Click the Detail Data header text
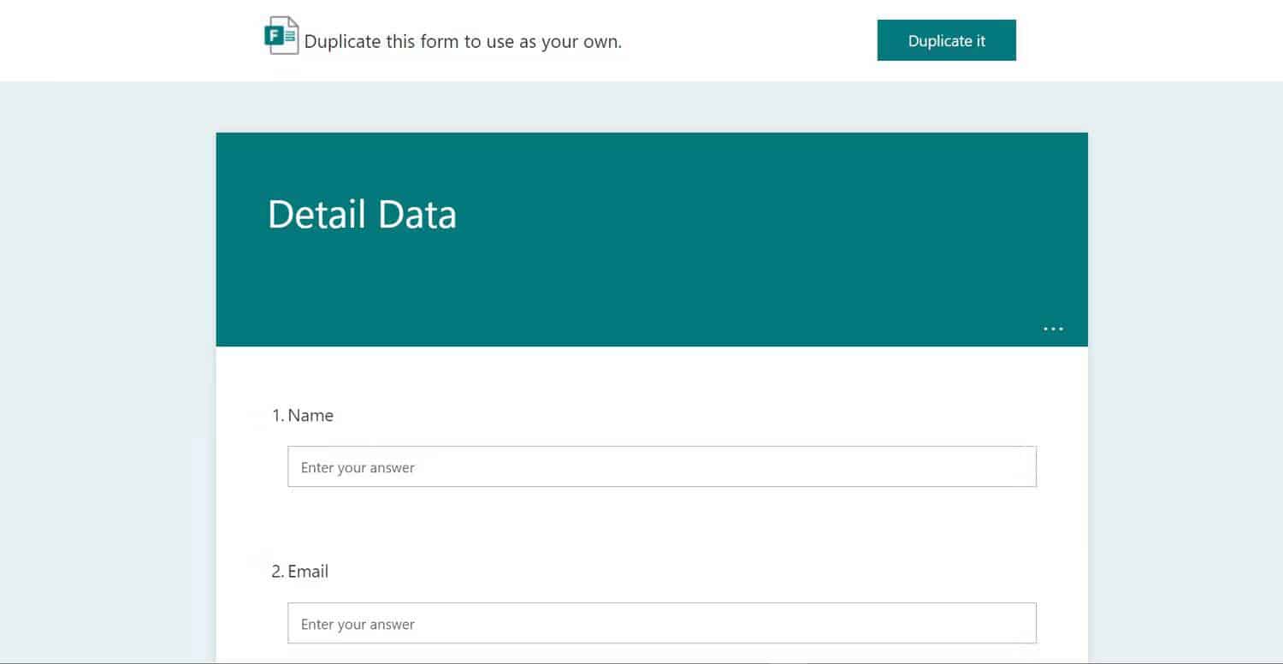This screenshot has width=1283, height=664. coord(362,214)
